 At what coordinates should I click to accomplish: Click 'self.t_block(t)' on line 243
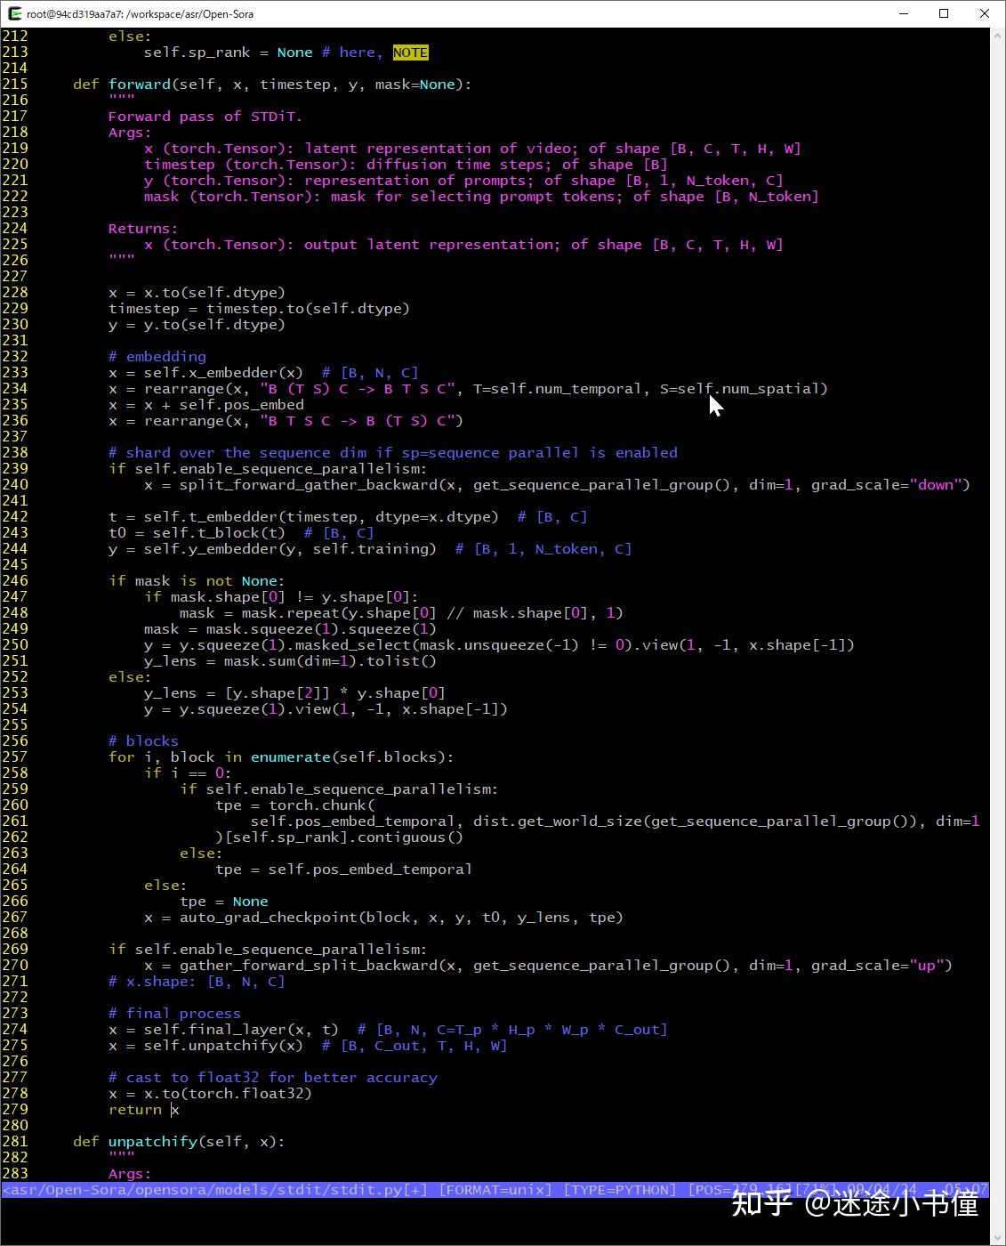[219, 533]
